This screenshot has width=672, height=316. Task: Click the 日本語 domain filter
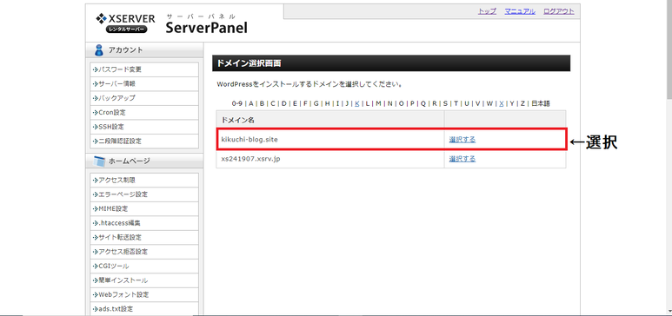(x=541, y=103)
